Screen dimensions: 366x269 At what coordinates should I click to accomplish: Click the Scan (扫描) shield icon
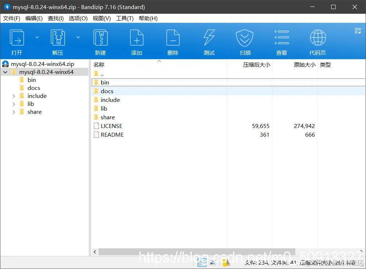245,38
